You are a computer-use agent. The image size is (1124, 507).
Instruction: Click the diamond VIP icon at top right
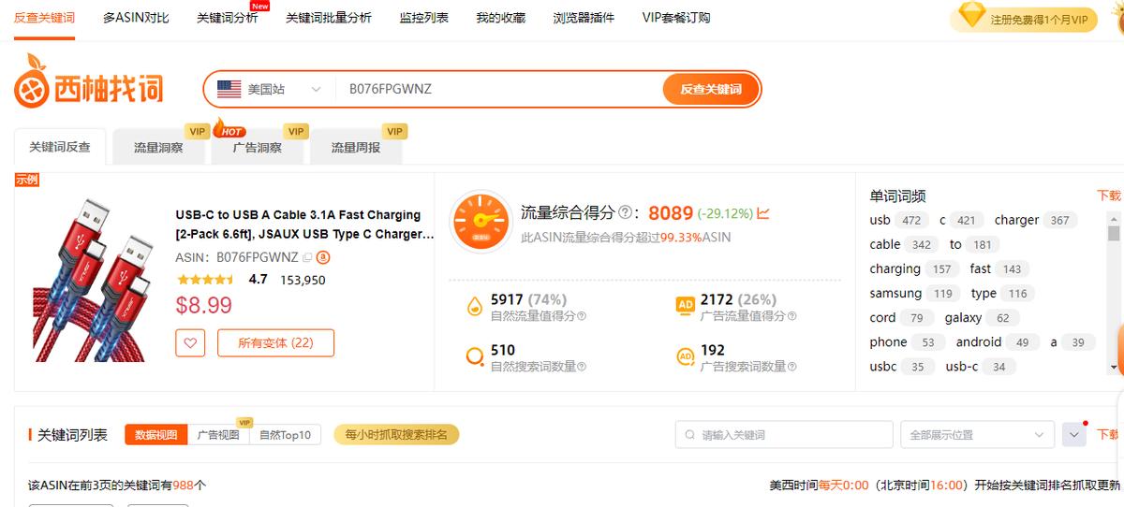tap(973, 16)
